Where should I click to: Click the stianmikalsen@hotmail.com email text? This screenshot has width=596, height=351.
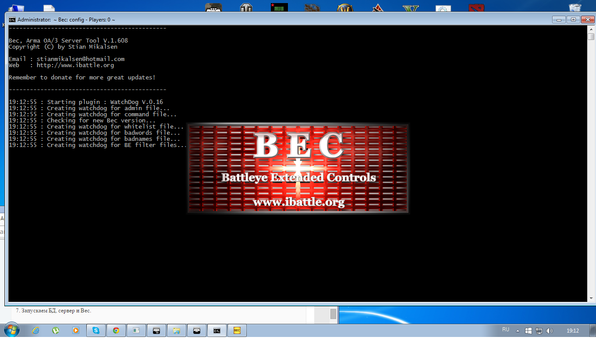tap(81, 59)
